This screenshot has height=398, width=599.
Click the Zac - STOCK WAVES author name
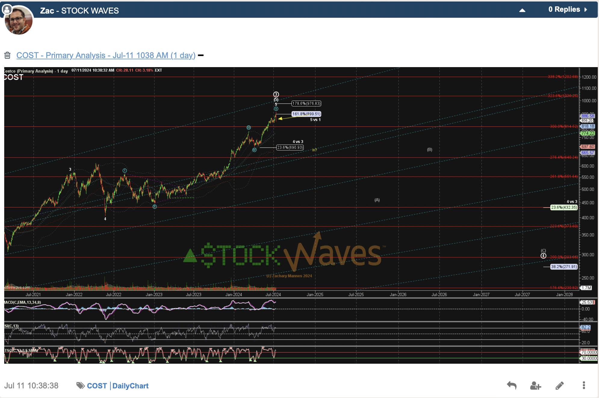coord(79,11)
